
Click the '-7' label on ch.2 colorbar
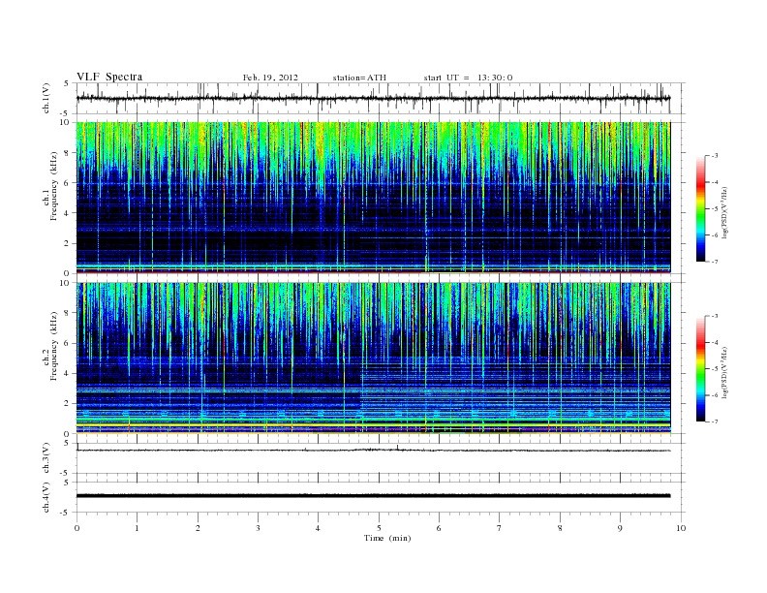pyautogui.click(x=714, y=421)
